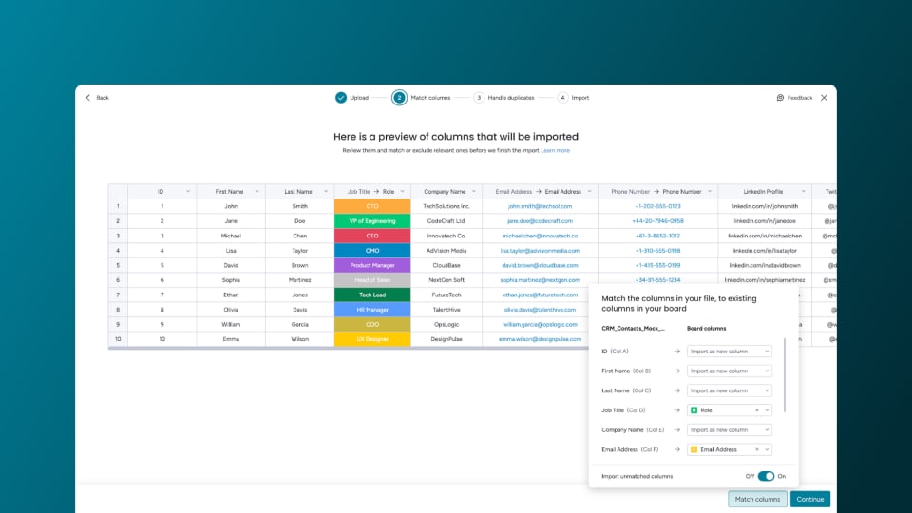Open First Name (Col B) board column dropdown
The width and height of the screenshot is (912, 513).
click(730, 371)
